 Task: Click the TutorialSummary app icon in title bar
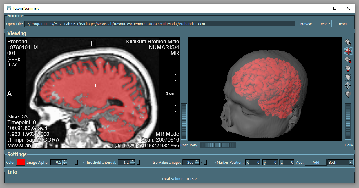9,8
